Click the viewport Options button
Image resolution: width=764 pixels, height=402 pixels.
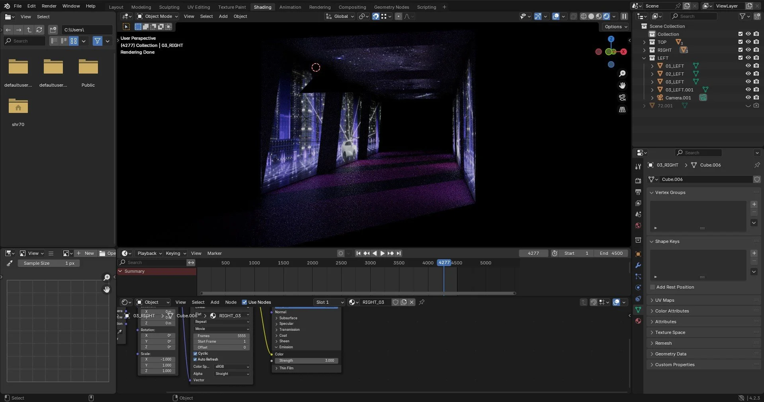(614, 27)
